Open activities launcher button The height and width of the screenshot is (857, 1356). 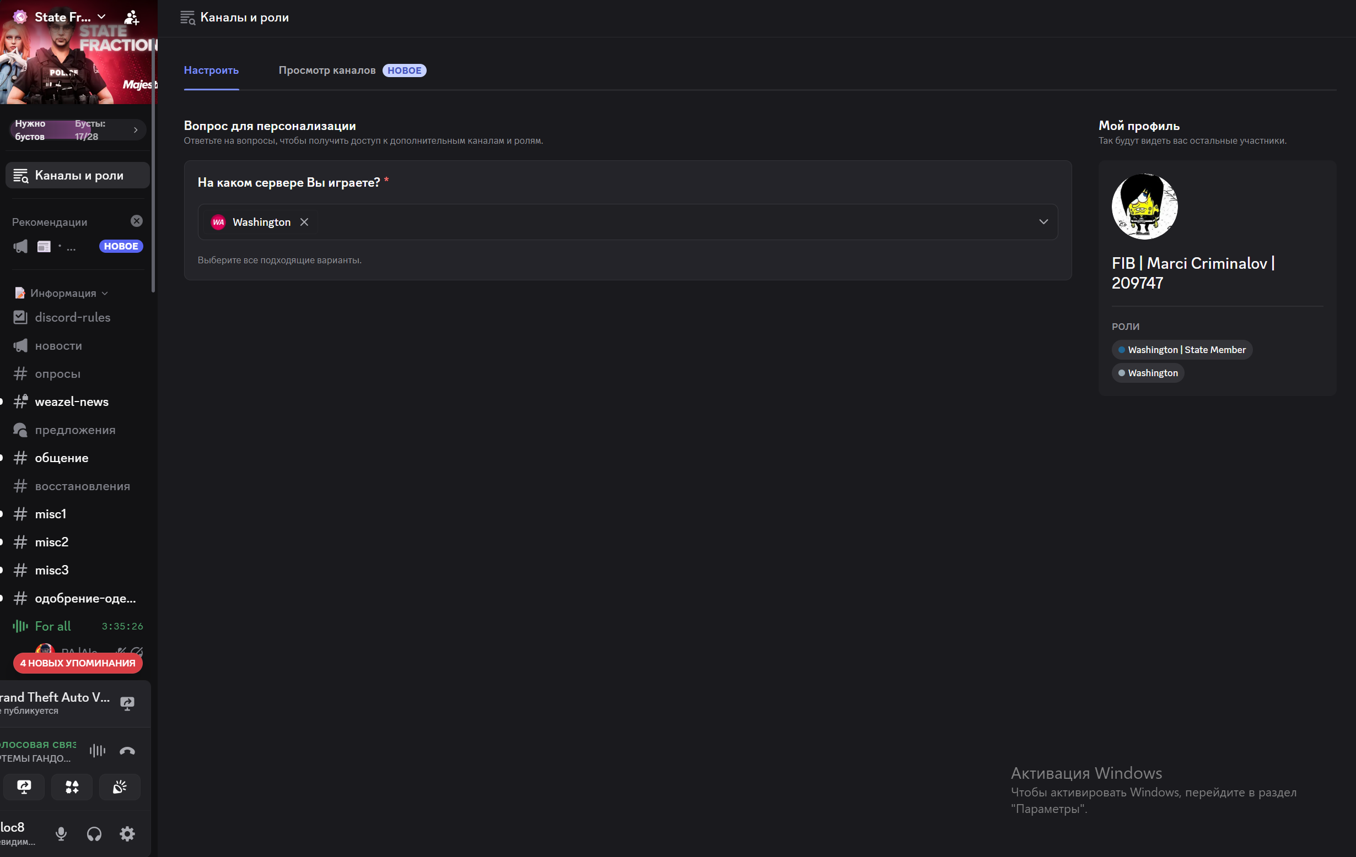72,787
